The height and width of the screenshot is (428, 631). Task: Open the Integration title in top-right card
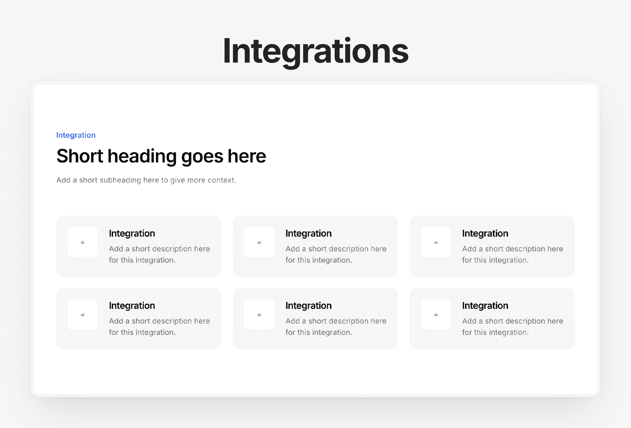(x=485, y=233)
